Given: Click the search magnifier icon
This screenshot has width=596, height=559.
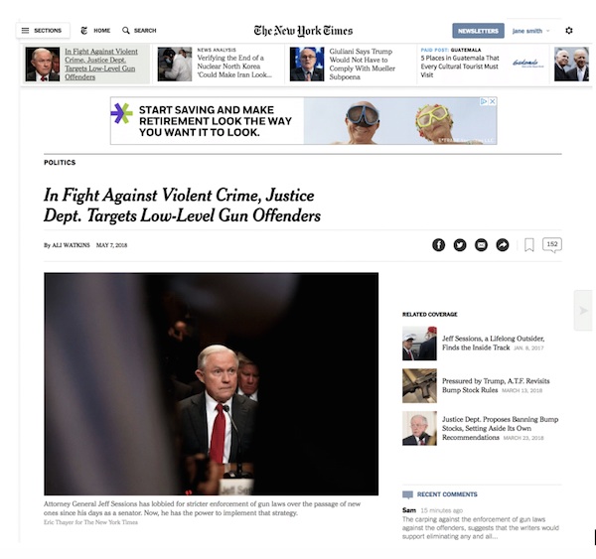Looking at the screenshot, I should (x=126, y=31).
